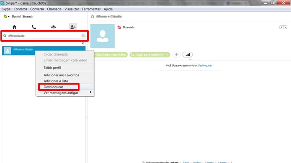Open the Contatos menu
The image size is (291, 163).
pyautogui.click(x=20, y=9)
